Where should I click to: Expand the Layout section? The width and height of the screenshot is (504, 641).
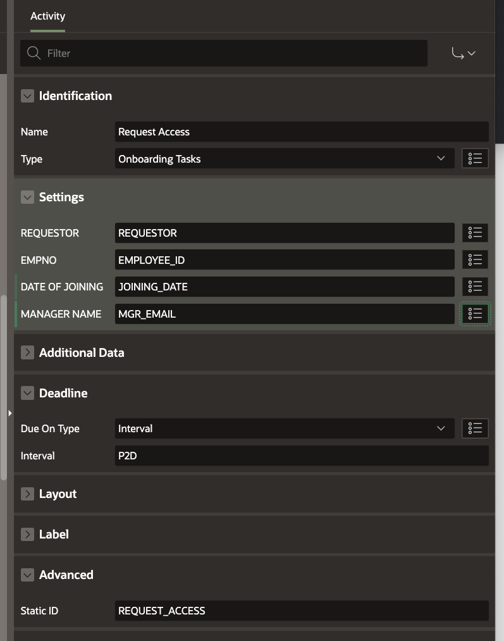pos(27,494)
